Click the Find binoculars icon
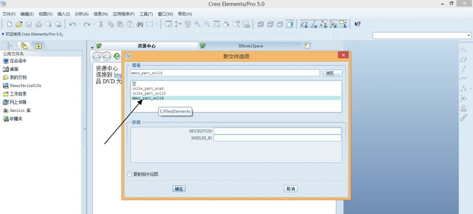The image size is (473, 214). pos(140,25)
